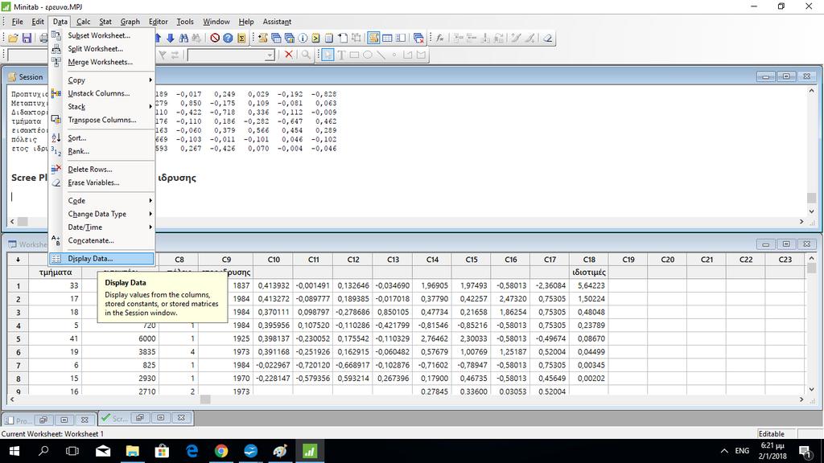824x463 pixels.
Task: Select Erase Variables menu entry
Action: pyautogui.click(x=101, y=182)
